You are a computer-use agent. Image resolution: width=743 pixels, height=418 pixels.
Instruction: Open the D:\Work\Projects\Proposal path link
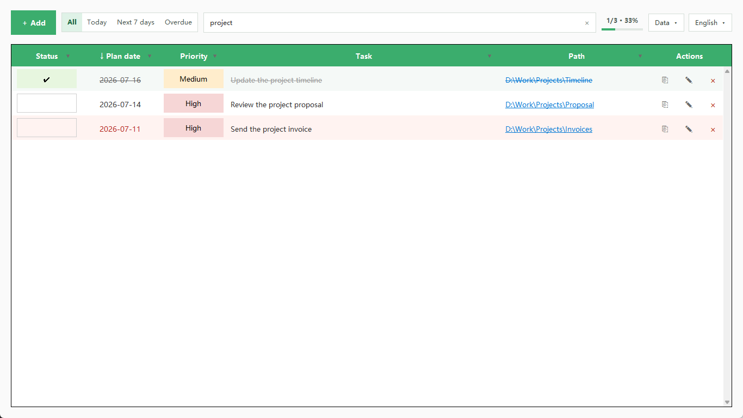(x=549, y=104)
